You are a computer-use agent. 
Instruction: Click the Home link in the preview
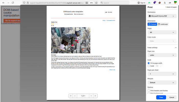104,20
